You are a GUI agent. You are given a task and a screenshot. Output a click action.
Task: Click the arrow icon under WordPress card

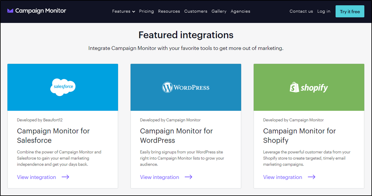(188, 177)
